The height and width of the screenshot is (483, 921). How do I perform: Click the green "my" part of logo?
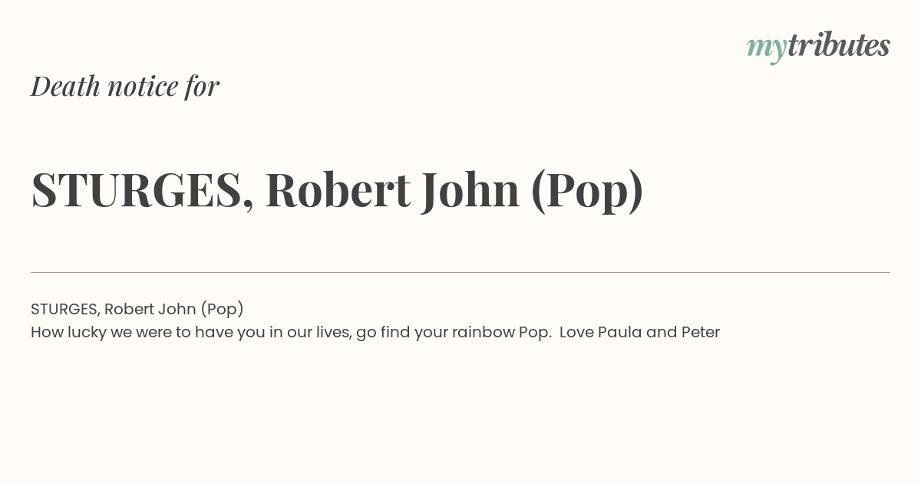pos(767,50)
